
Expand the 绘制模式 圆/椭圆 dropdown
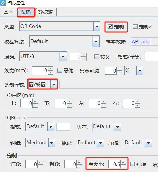pyautogui.click(x=54, y=84)
